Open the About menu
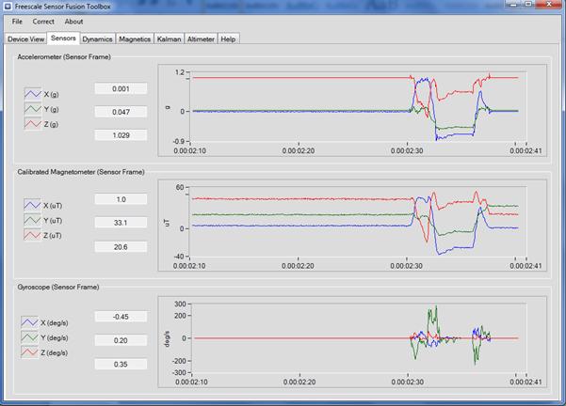The image size is (566, 406). 73,22
